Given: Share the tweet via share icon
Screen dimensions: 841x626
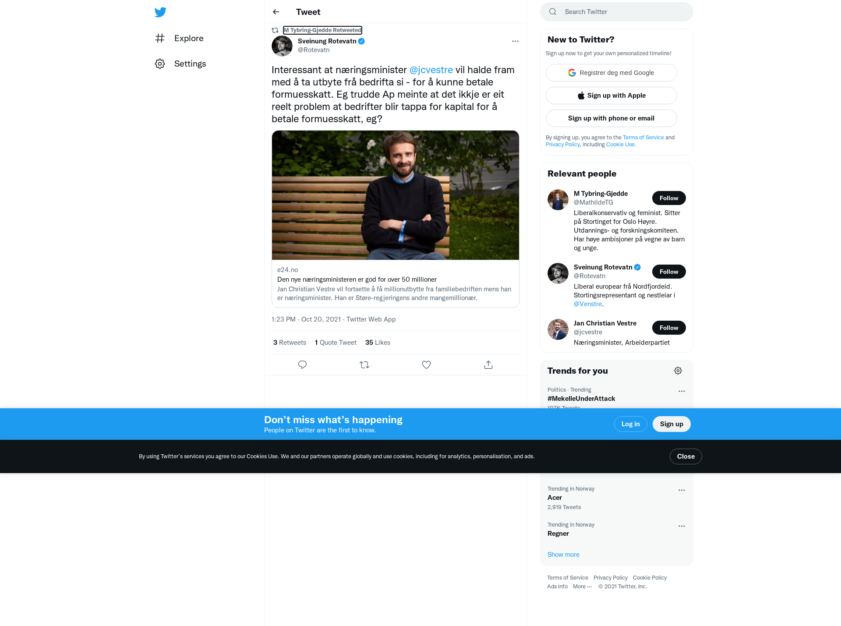Looking at the screenshot, I should pyautogui.click(x=488, y=364).
